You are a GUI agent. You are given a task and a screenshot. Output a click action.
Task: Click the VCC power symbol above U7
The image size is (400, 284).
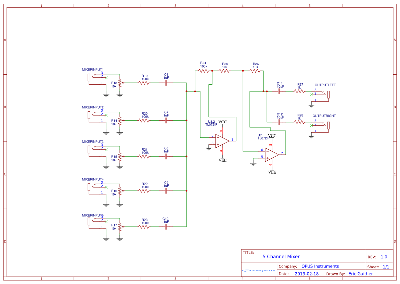(272, 136)
